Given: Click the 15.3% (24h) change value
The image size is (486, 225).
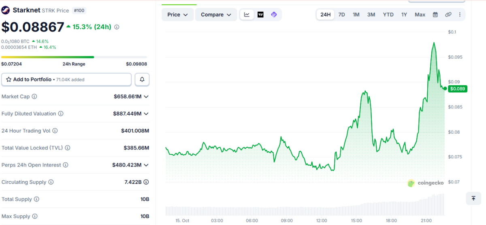Looking at the screenshot, I should tap(89, 27).
